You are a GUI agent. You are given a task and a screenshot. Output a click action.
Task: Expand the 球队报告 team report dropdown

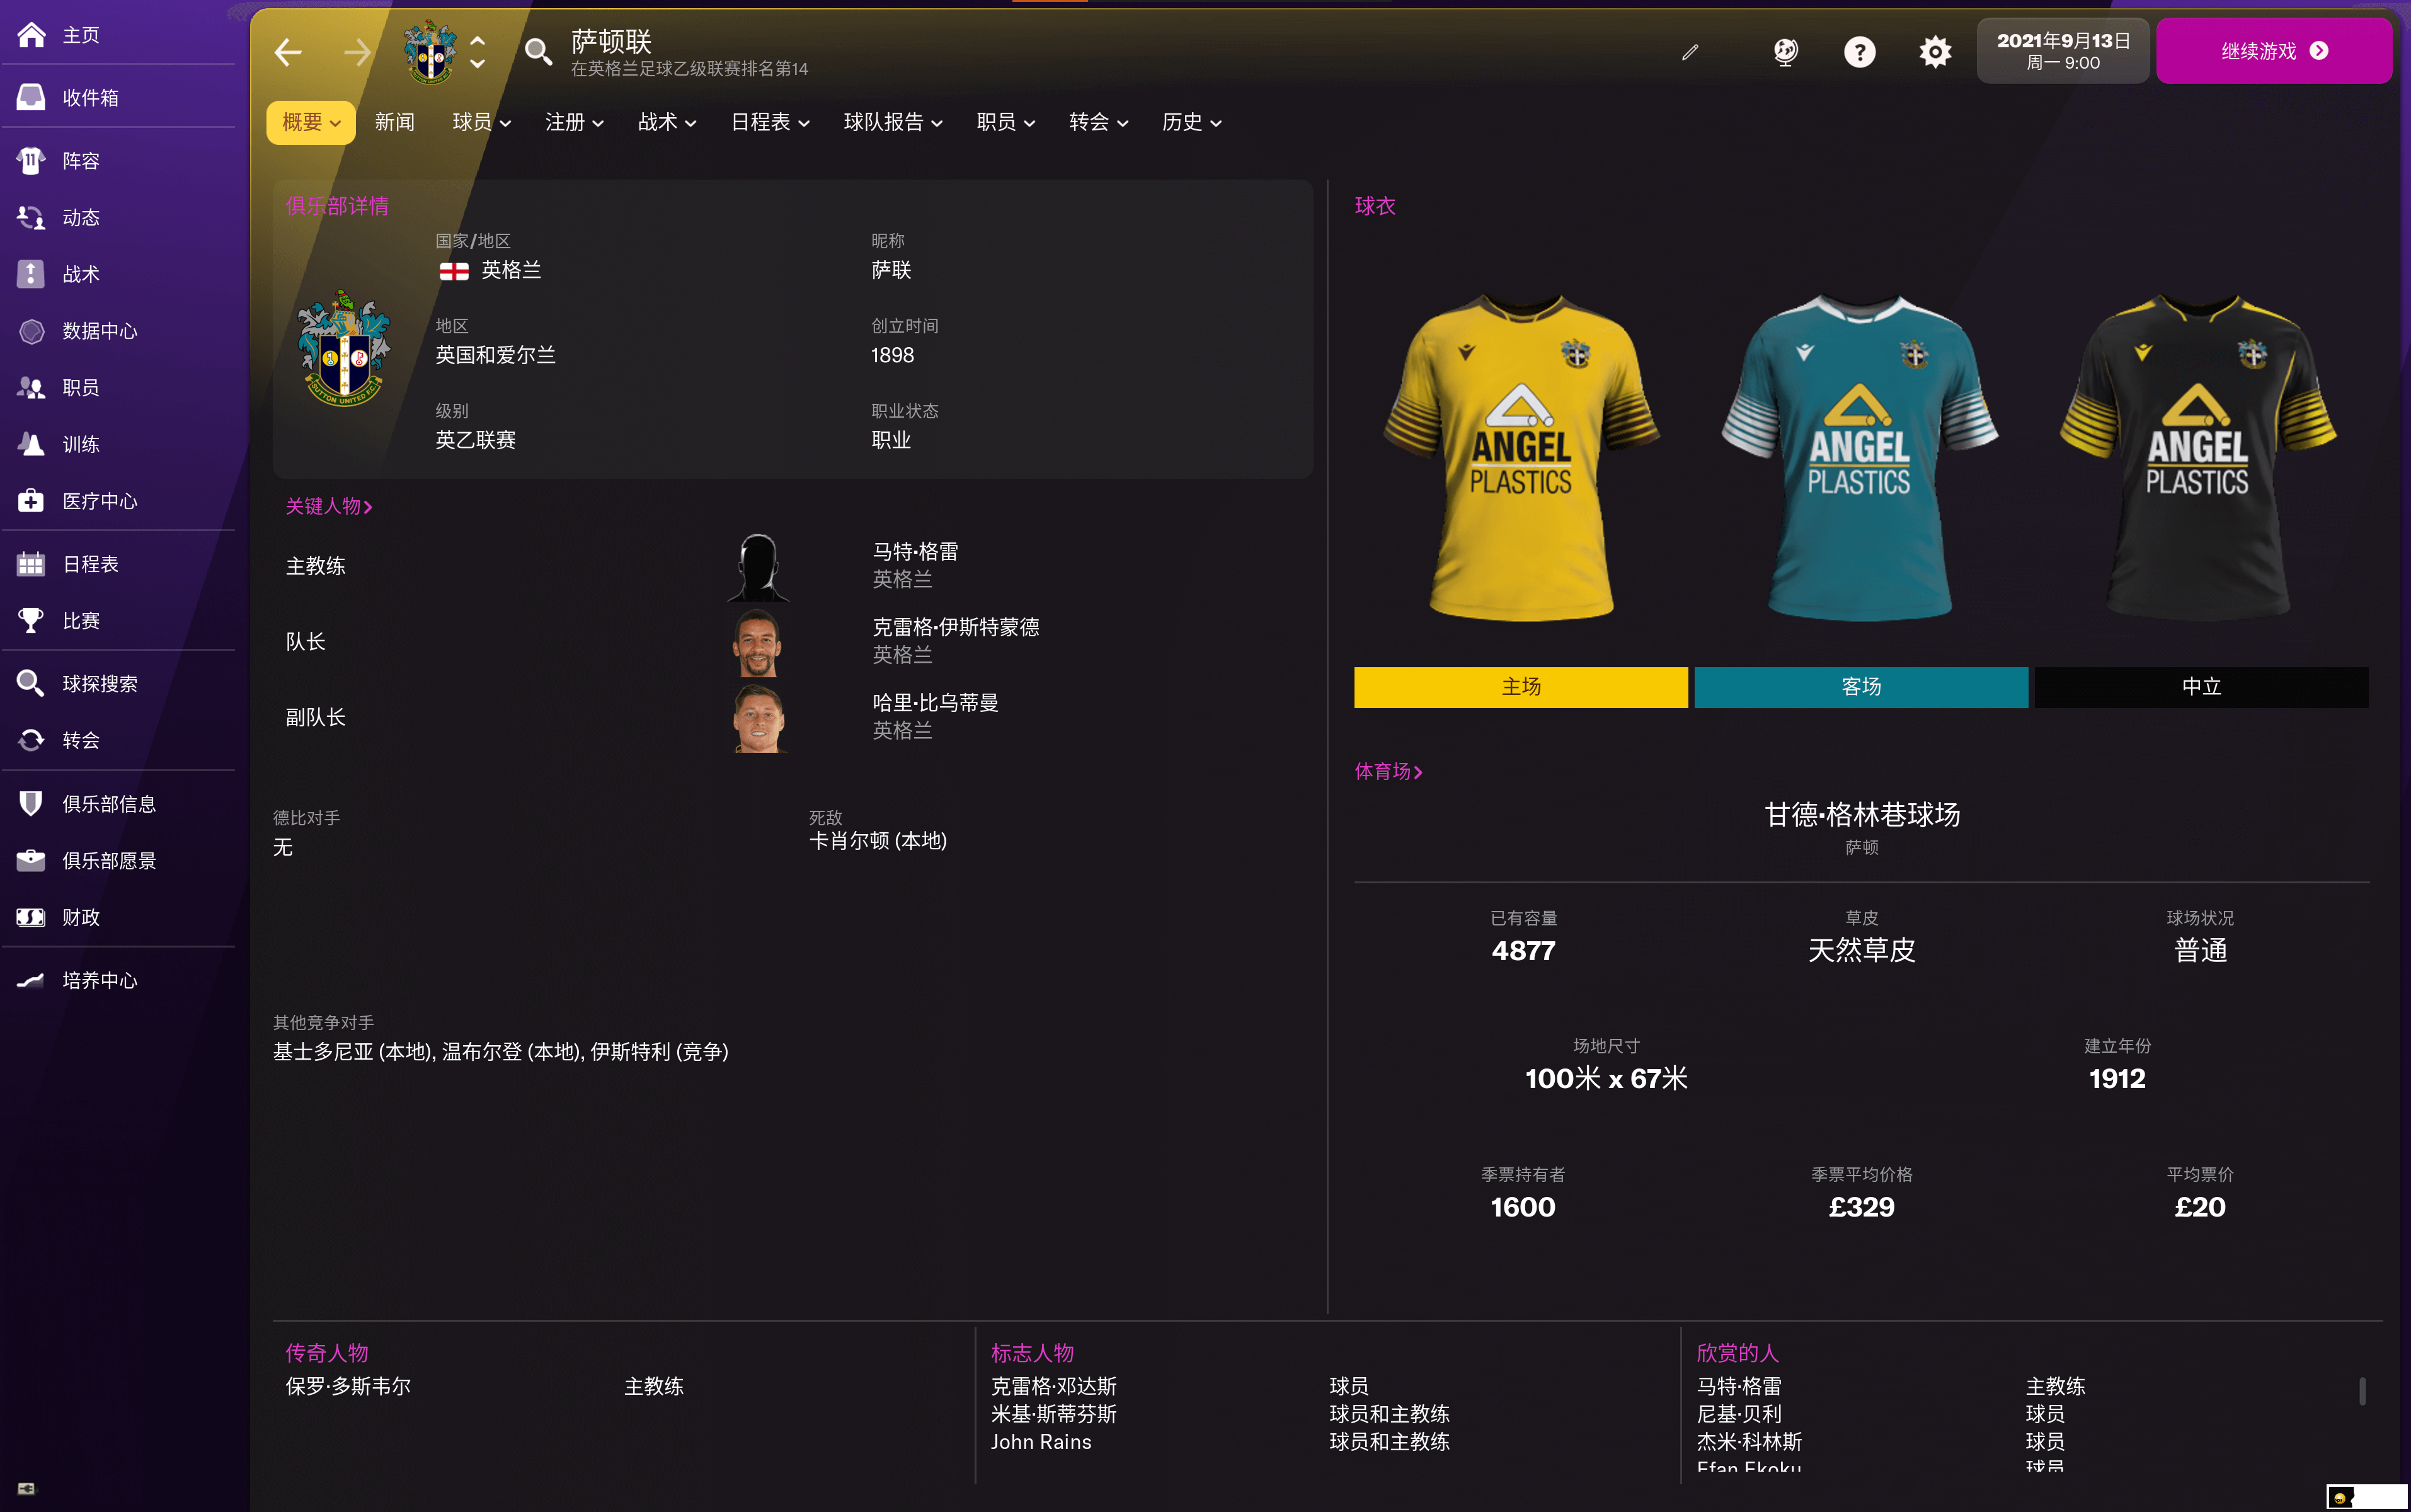(x=893, y=123)
